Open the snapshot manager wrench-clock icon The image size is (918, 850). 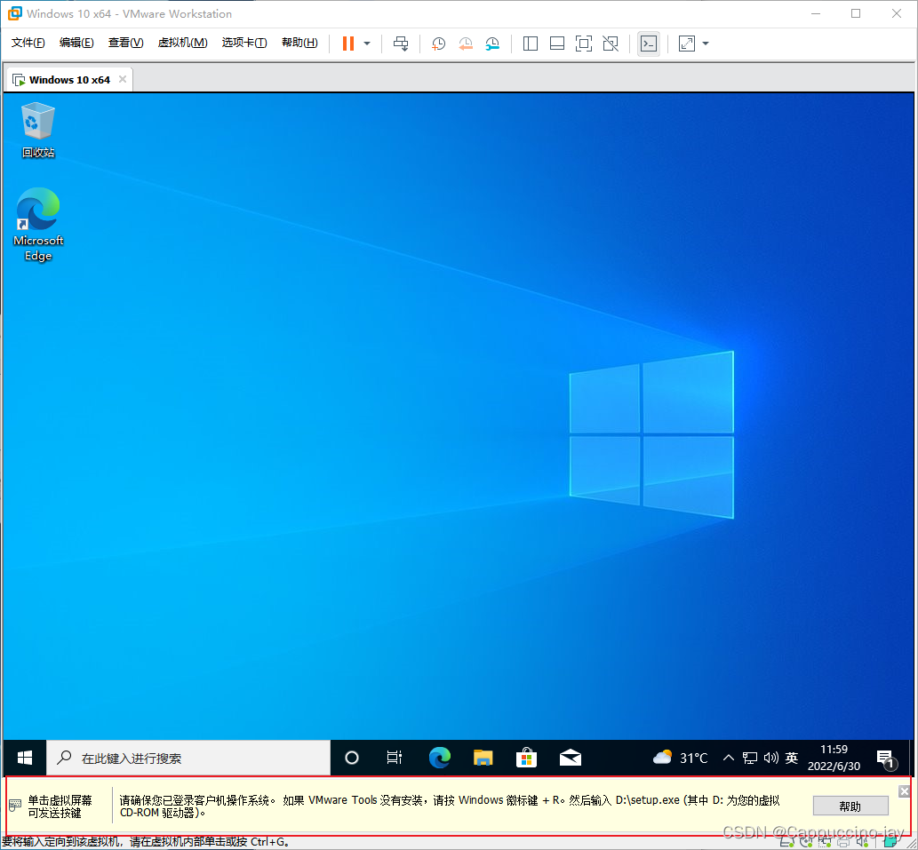pyautogui.click(x=492, y=44)
